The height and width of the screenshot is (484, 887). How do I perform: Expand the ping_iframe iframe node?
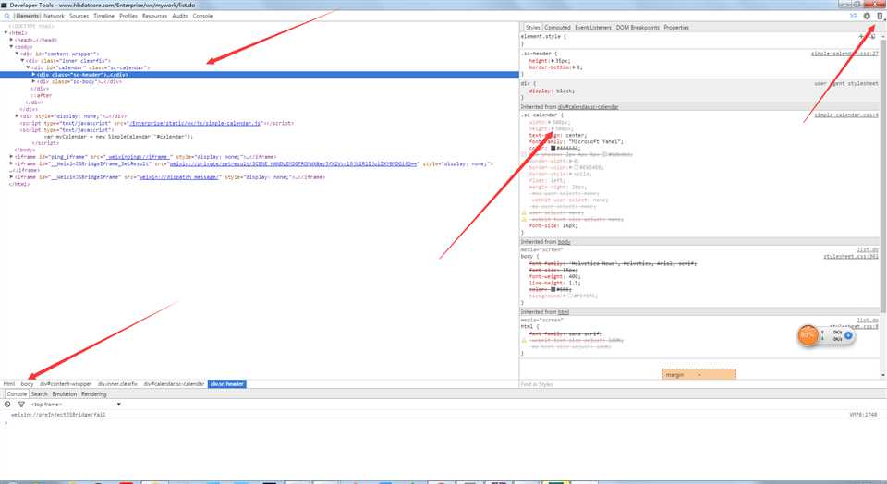click(x=11, y=156)
